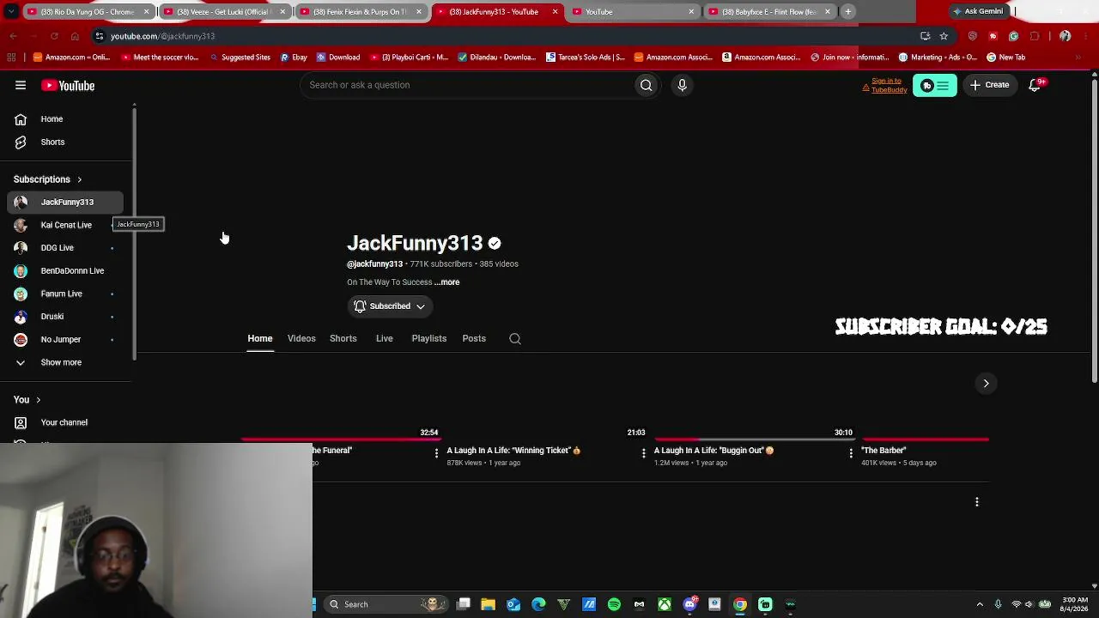Open the Suggested Sites bookmark
1099x618 pixels.
(240, 58)
